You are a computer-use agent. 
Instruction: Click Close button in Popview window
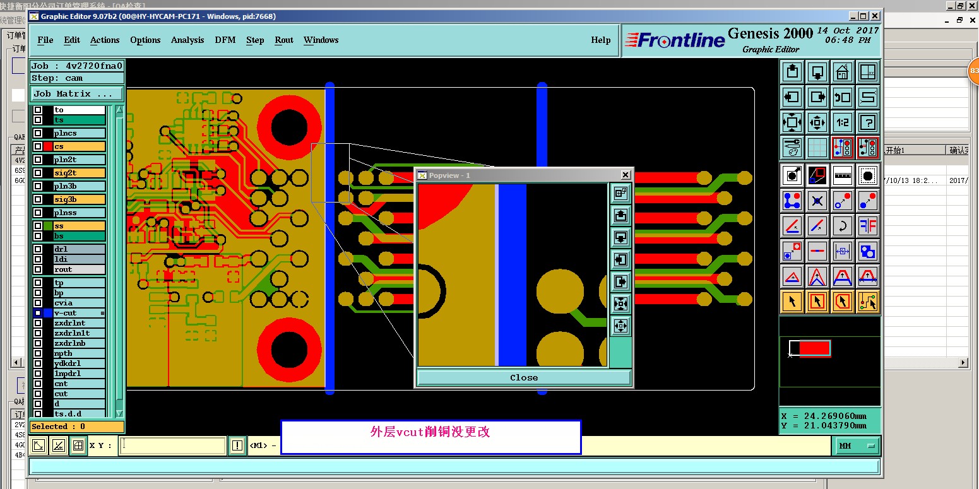(x=524, y=377)
